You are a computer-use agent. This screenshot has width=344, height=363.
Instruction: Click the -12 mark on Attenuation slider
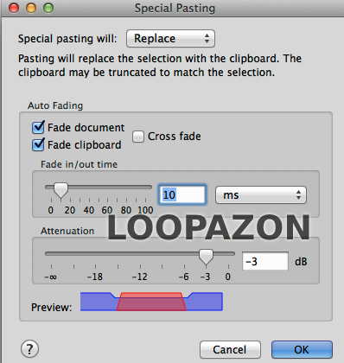[x=140, y=277]
